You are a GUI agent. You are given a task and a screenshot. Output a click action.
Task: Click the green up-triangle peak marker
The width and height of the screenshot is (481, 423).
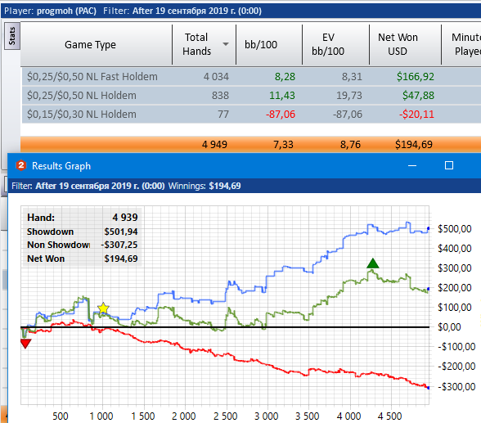point(373,263)
